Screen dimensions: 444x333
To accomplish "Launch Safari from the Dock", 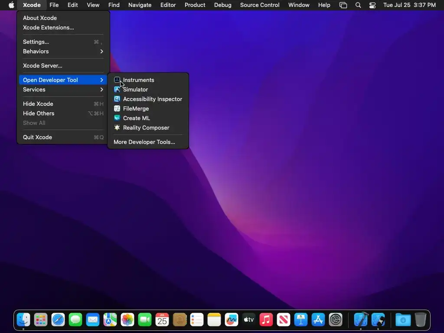I will pos(58,320).
